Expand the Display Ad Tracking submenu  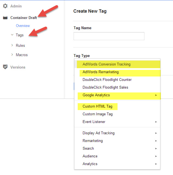point(99,133)
